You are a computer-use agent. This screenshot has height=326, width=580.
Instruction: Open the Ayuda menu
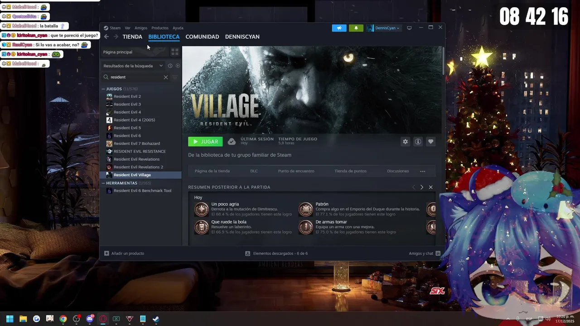[x=178, y=28]
